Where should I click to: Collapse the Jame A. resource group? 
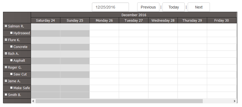tap(6, 81)
